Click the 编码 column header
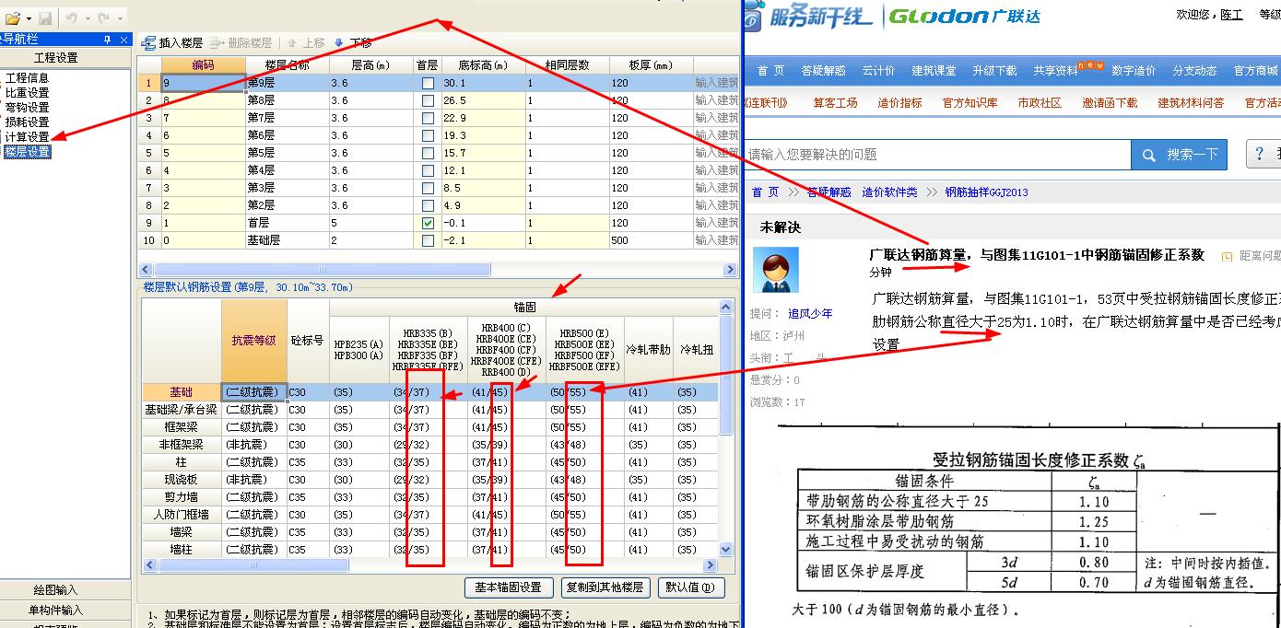 point(203,65)
